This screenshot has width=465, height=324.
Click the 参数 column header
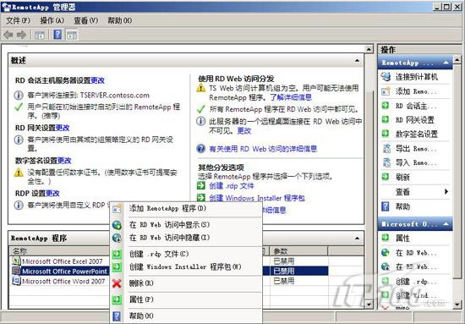[298, 251]
